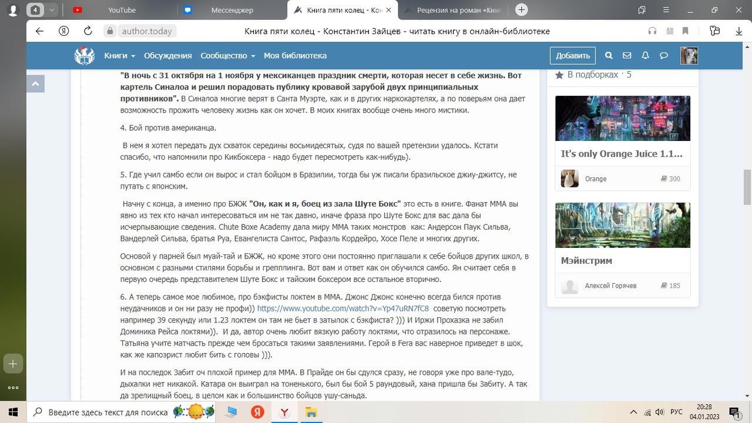Open browser extensions panel icon
The image size is (752, 423).
pyautogui.click(x=715, y=31)
